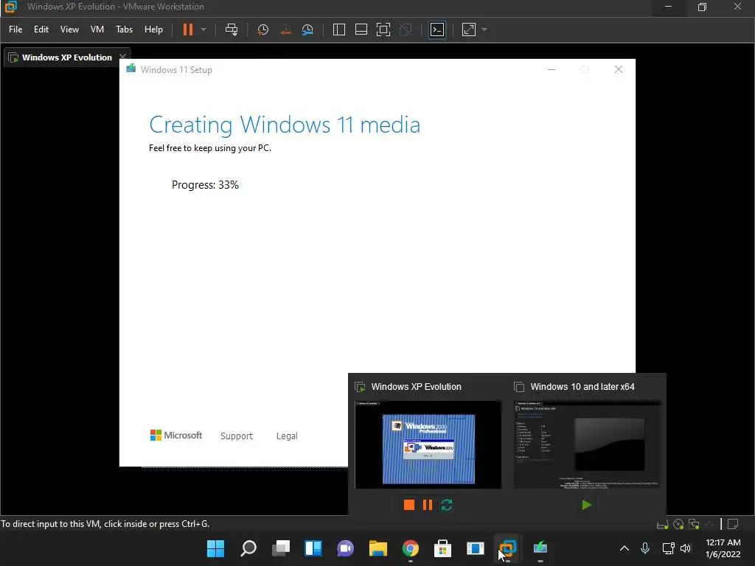Close the Windows XP Evolution tab

pos(123,57)
